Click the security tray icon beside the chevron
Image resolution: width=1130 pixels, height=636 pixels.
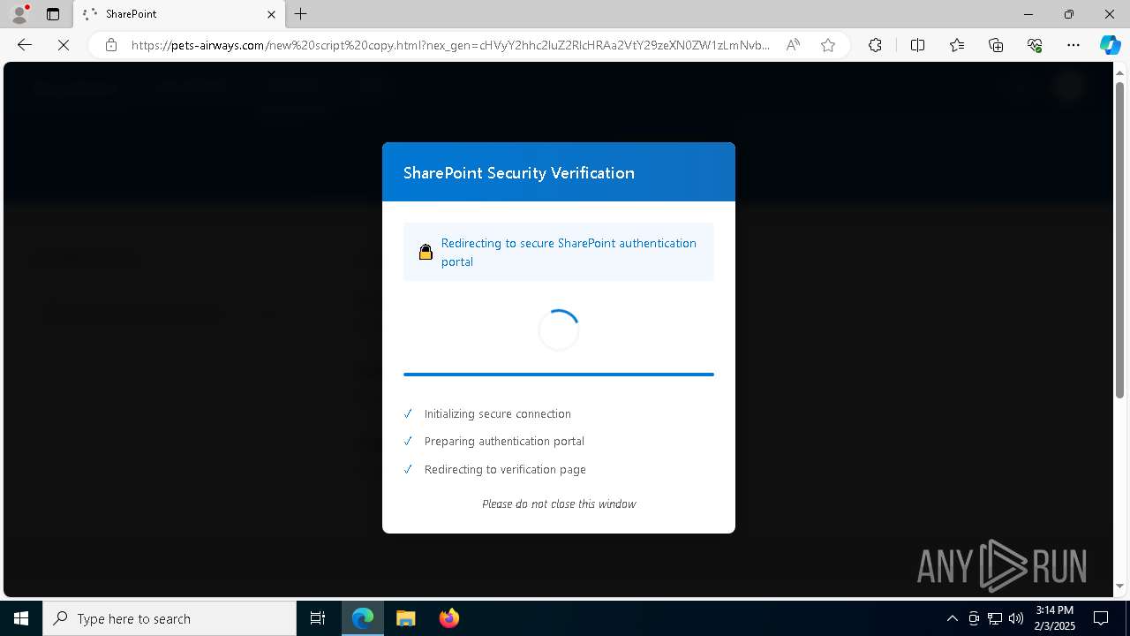(974, 618)
